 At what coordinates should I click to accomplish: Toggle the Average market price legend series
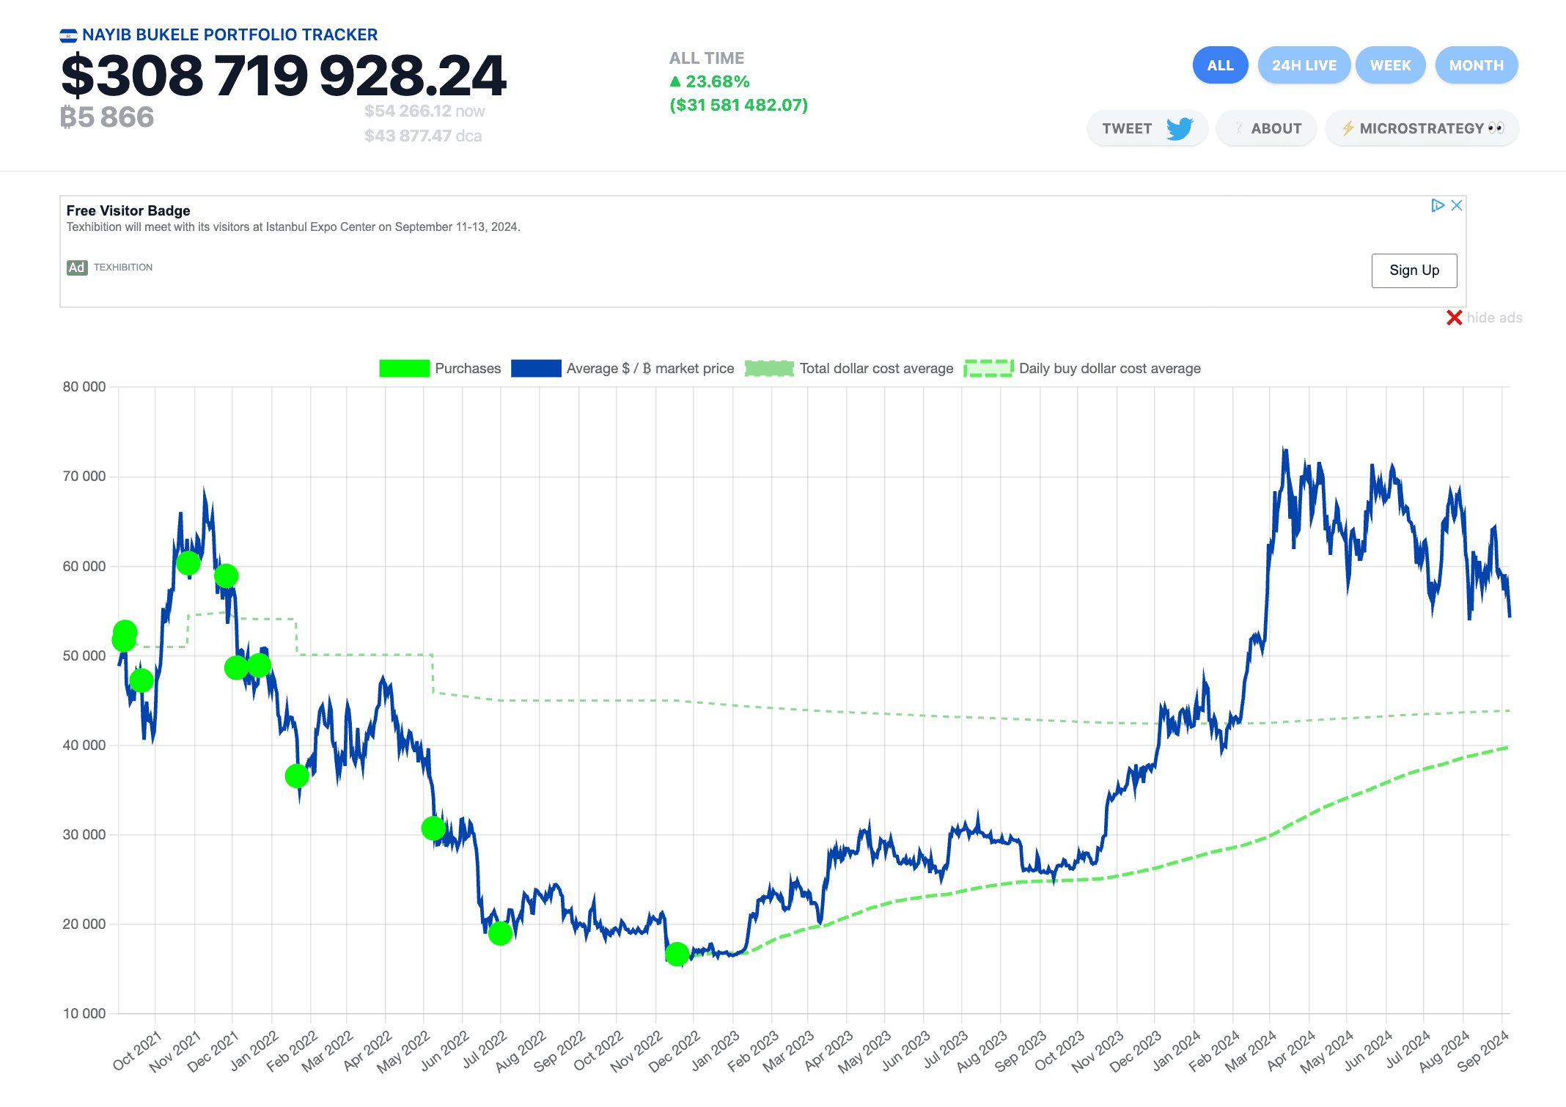point(622,368)
